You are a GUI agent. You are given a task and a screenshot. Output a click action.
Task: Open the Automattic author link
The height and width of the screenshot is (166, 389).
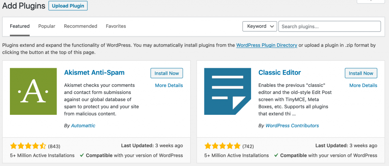click(83, 126)
